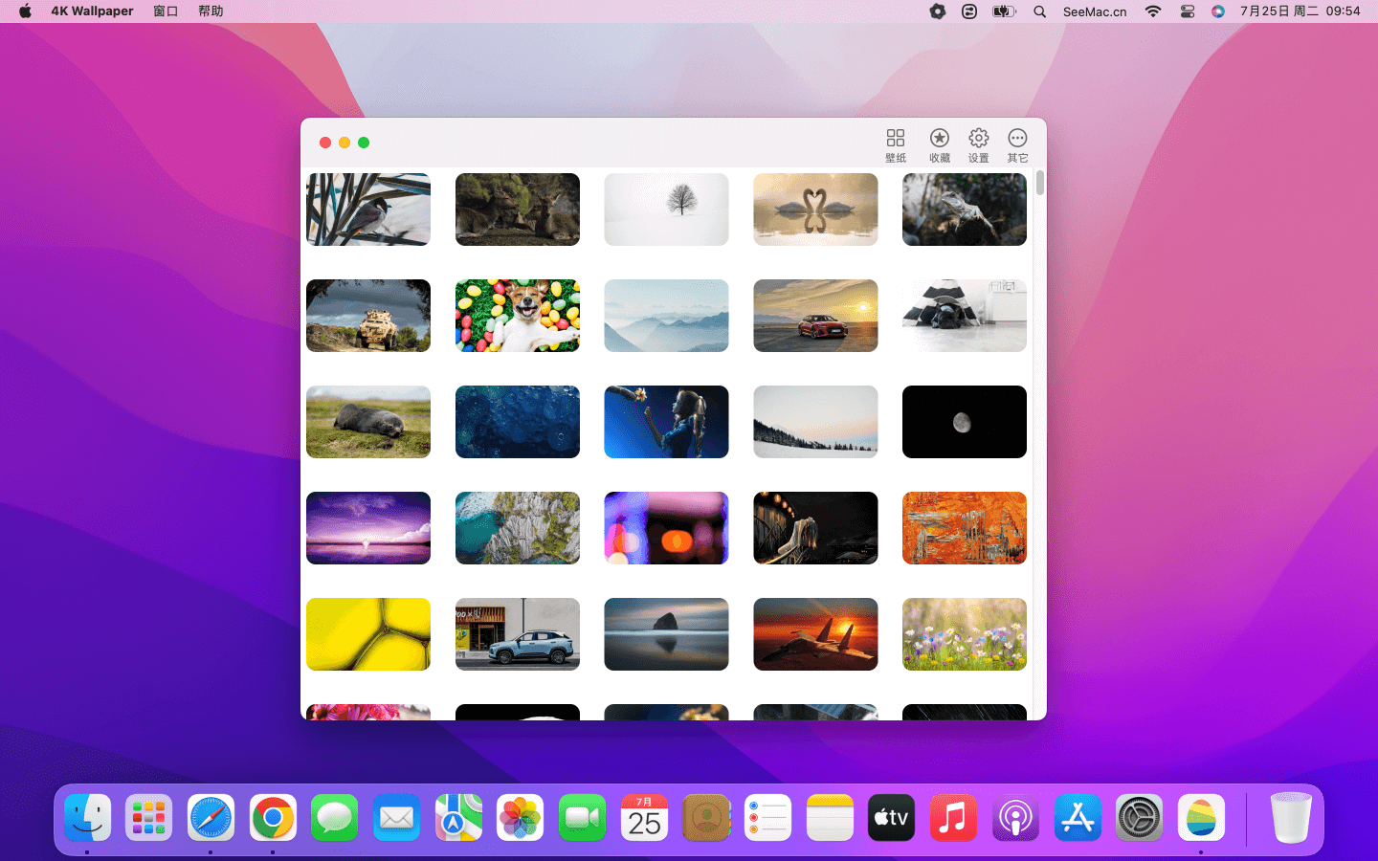Click the Wi-Fi status icon

point(1153,11)
